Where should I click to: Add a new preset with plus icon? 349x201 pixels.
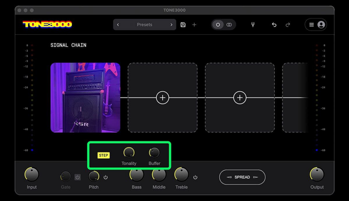[194, 25]
